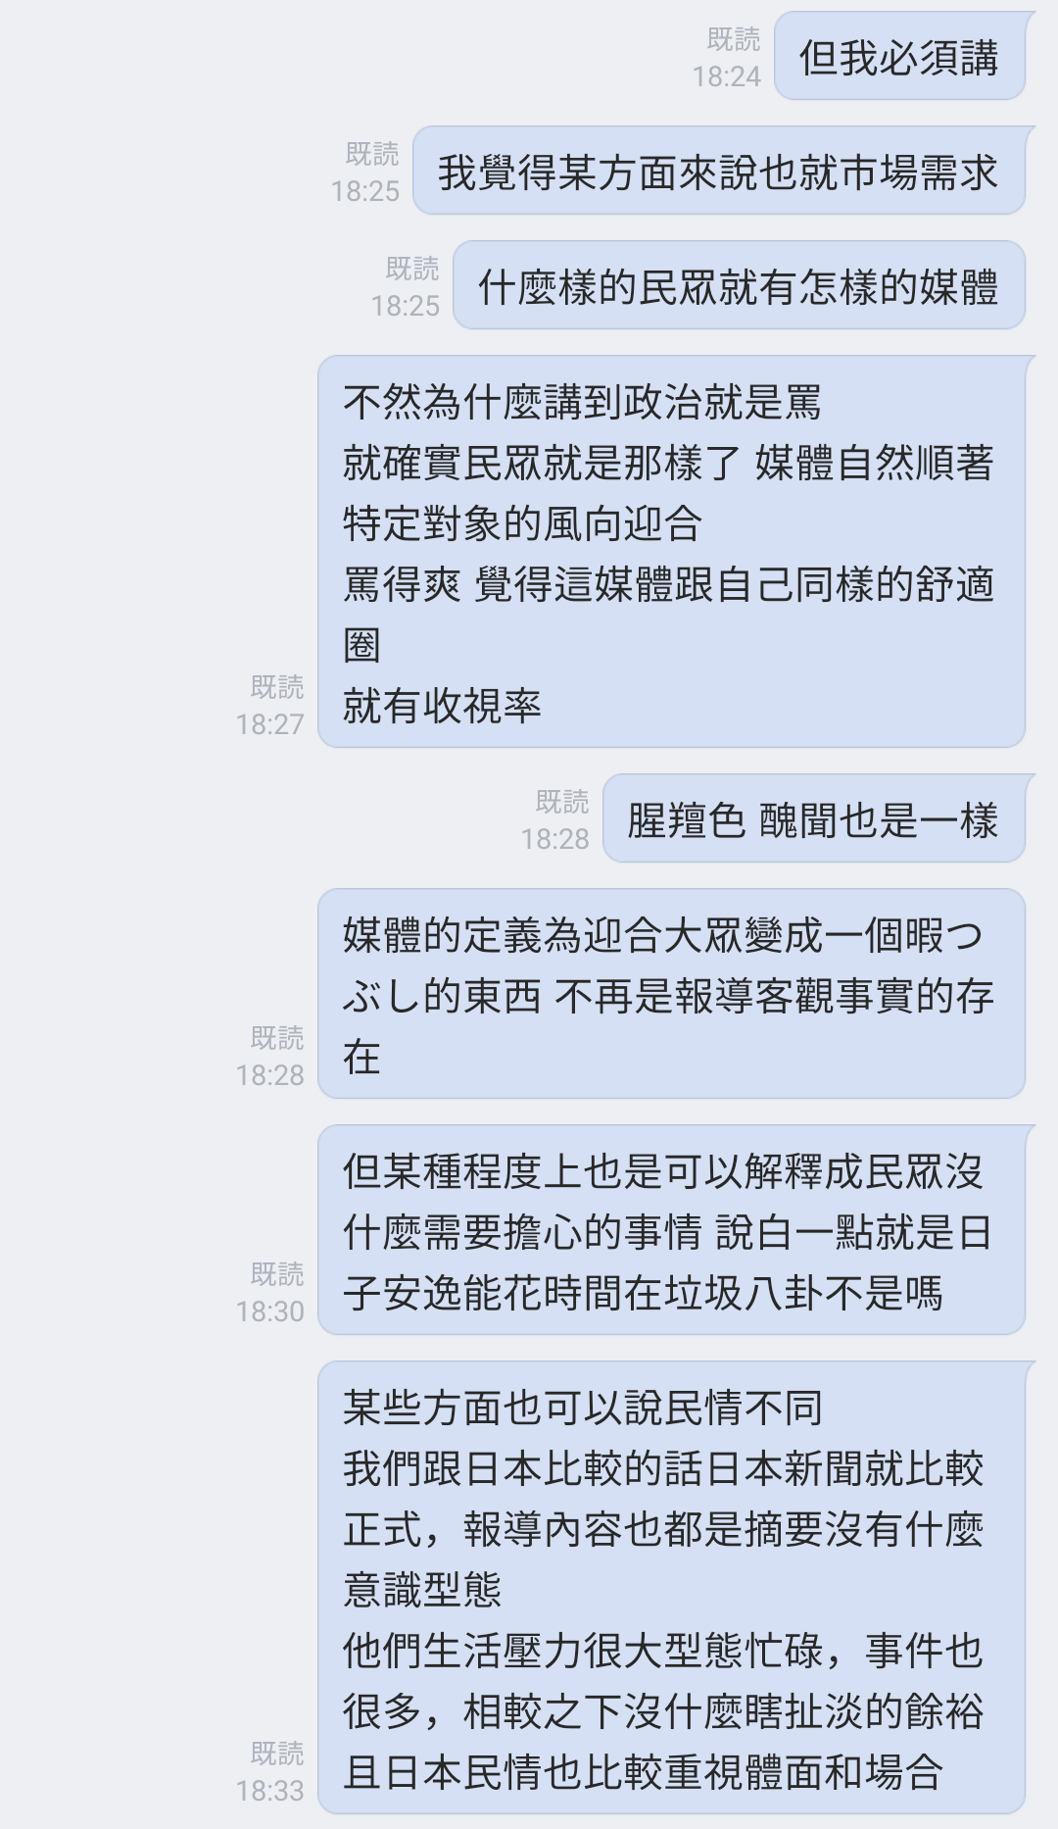Tap the 既読 label next to '腥羶色' message
The width and height of the screenshot is (1058, 1829).
[x=562, y=802]
